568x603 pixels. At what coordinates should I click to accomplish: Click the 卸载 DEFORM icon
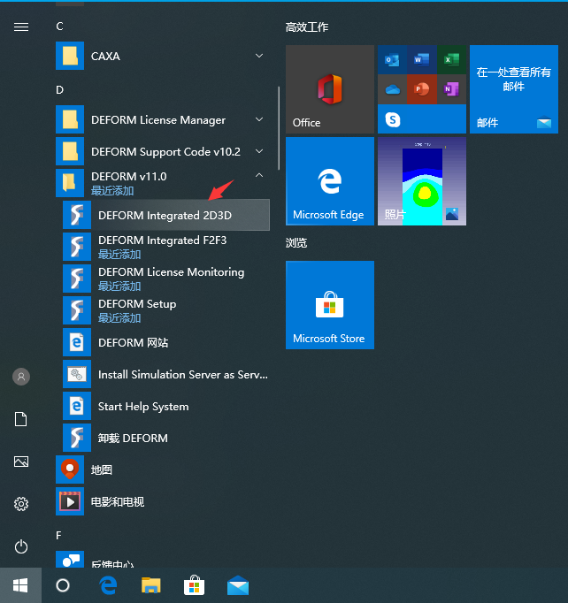[x=77, y=438]
